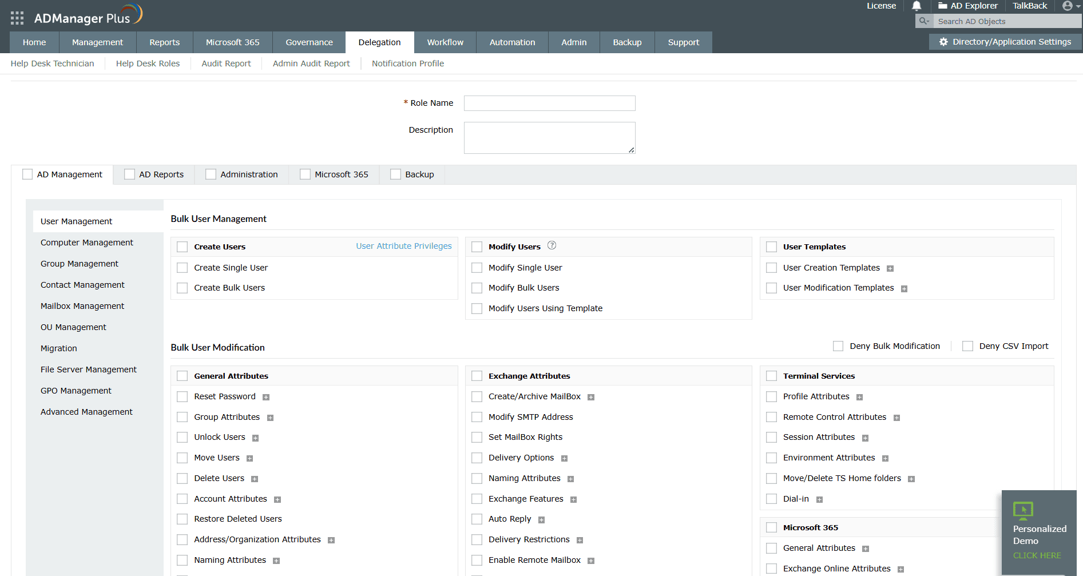1083x576 pixels.
Task: Open Directory/Application Settings
Action: 1005,41
